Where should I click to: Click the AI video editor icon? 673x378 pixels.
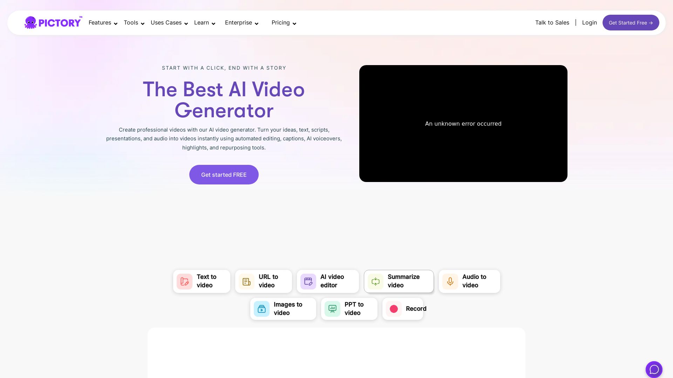click(x=308, y=281)
